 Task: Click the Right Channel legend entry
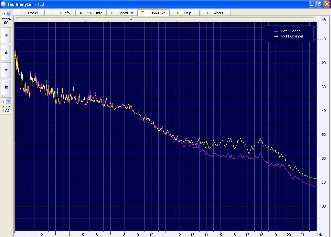[292, 37]
